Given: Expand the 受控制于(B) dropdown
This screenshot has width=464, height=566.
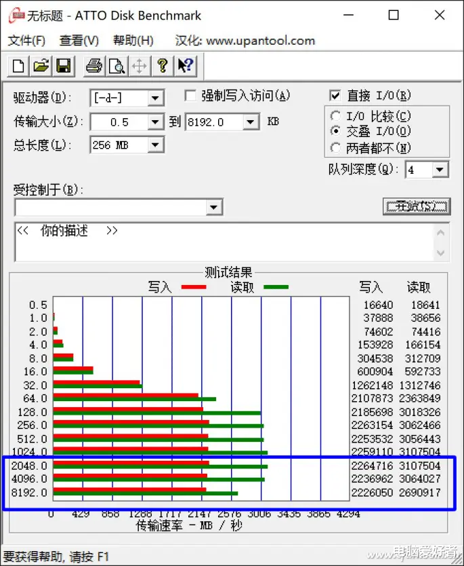Looking at the screenshot, I should tap(213, 207).
